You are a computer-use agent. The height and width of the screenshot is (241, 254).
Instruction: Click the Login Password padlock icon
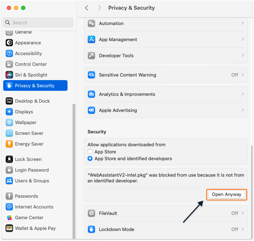point(9,170)
